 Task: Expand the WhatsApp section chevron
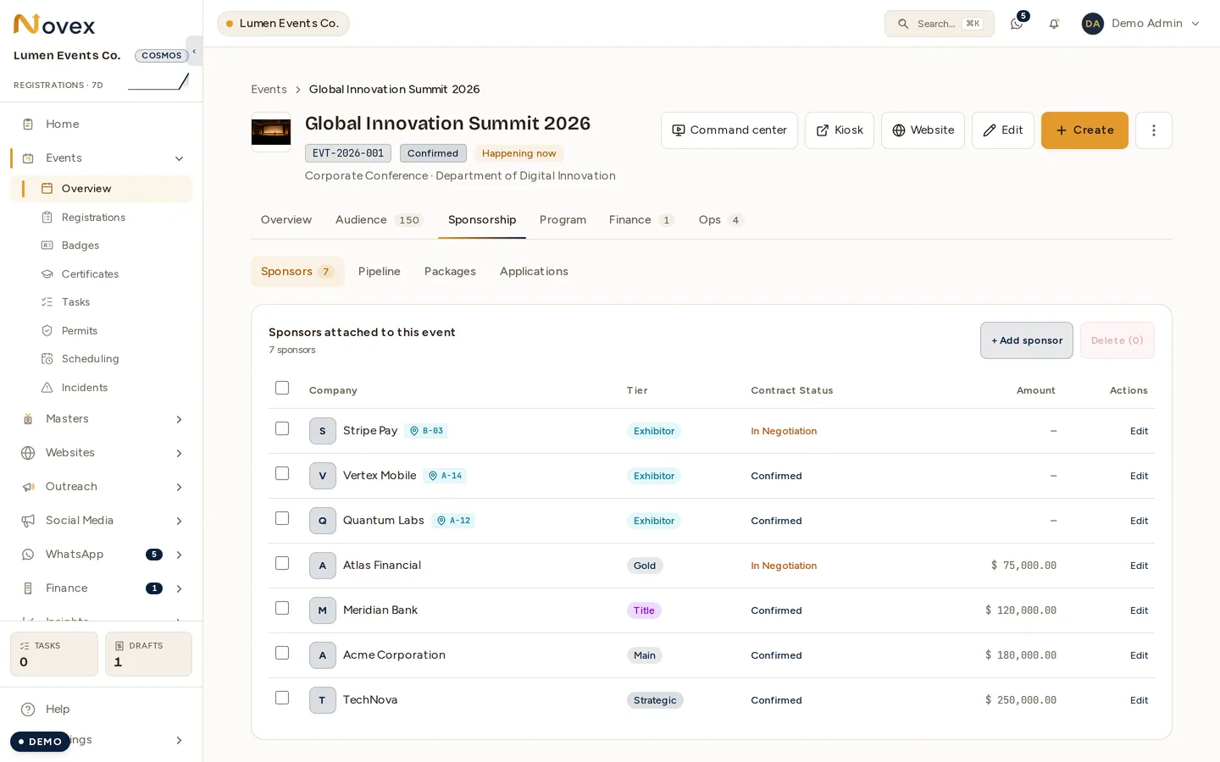[x=179, y=555]
